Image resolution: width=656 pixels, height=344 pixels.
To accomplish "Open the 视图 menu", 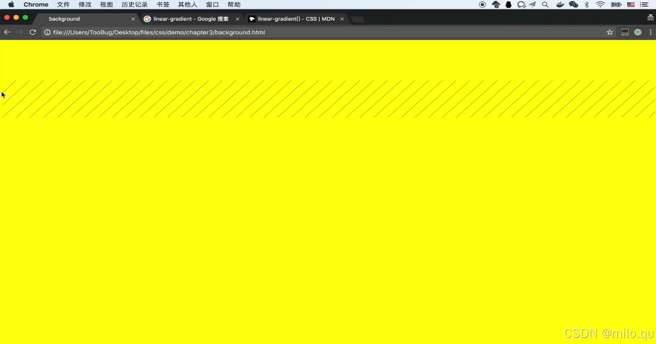I will [x=107, y=4].
